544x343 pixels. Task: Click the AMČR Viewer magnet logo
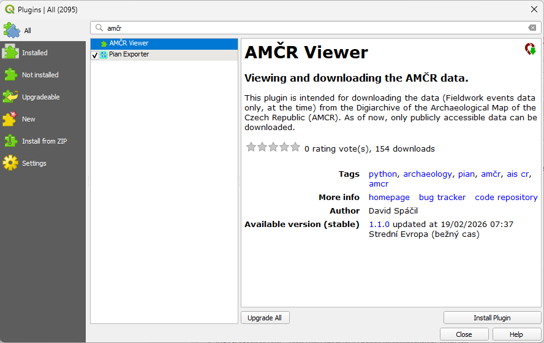(x=530, y=49)
